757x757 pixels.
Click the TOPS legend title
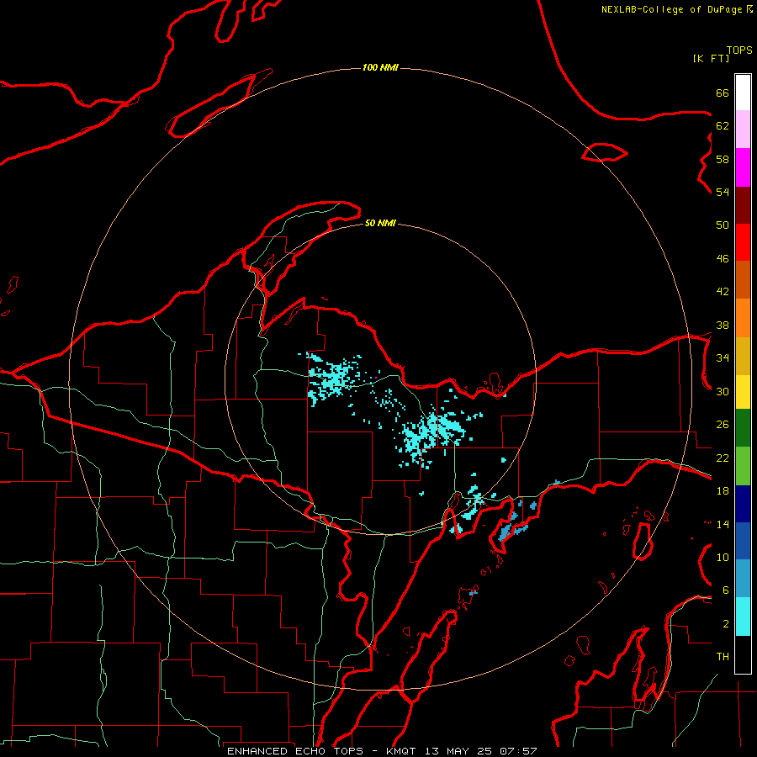pos(739,50)
